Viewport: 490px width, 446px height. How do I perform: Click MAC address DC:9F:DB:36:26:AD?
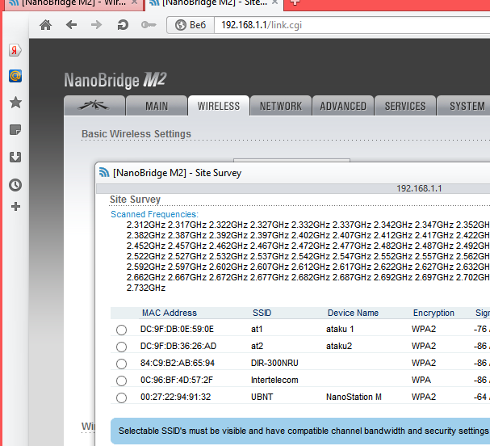[x=178, y=346]
